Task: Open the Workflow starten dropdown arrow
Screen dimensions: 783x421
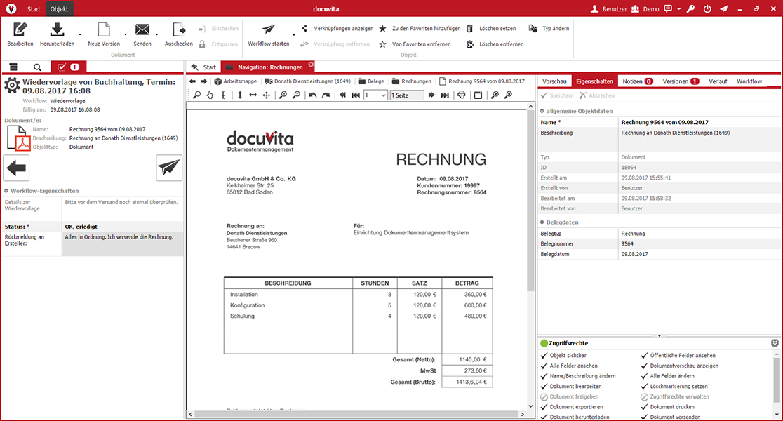Action: (x=293, y=35)
